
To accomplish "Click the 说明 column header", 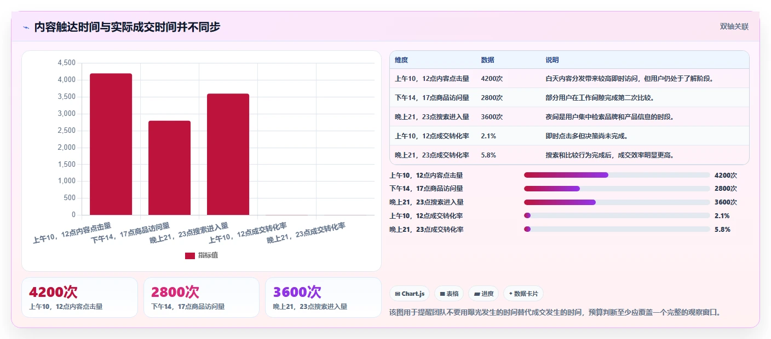I will tap(552, 60).
